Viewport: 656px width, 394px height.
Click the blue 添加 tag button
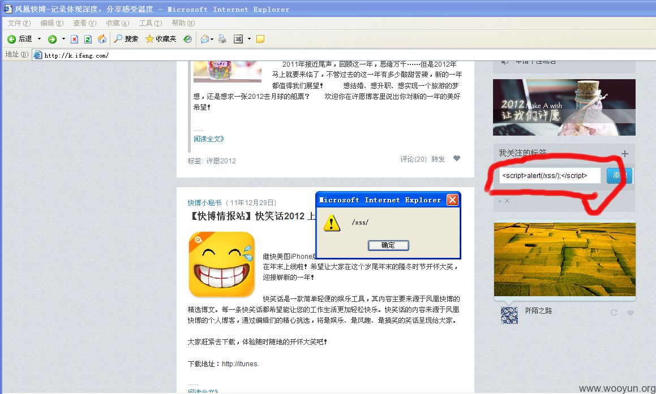tap(619, 175)
